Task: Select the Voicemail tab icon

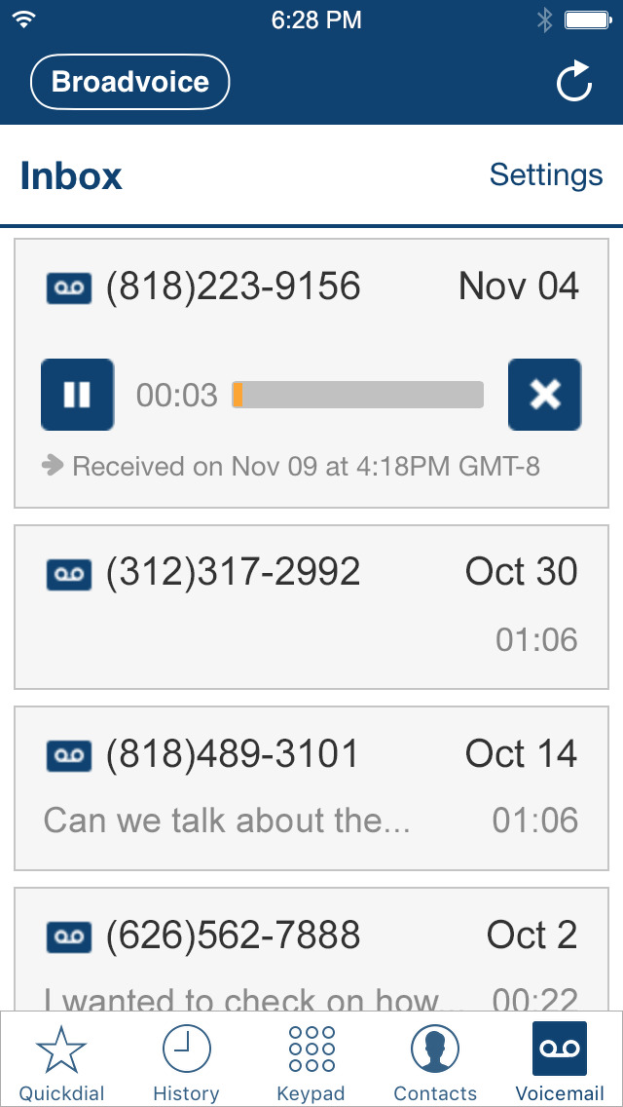Action: coord(560,1050)
